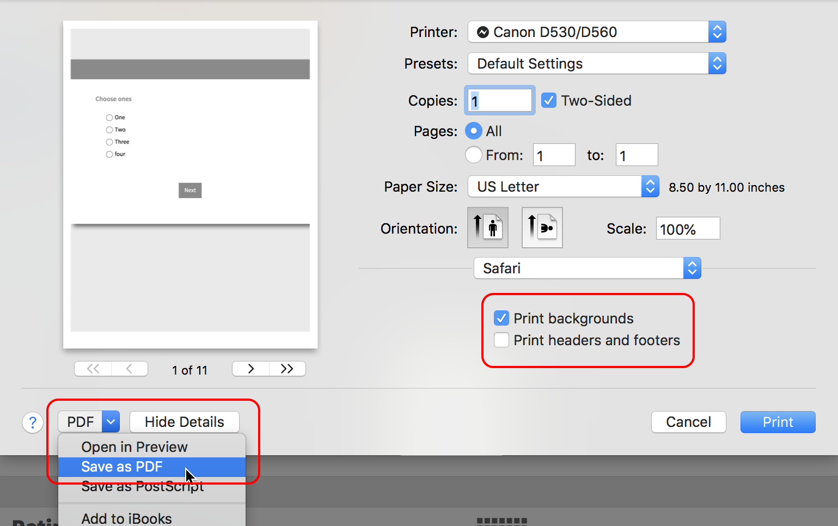This screenshot has width=838, height=526.
Task: Click the From page number field
Action: pos(554,155)
